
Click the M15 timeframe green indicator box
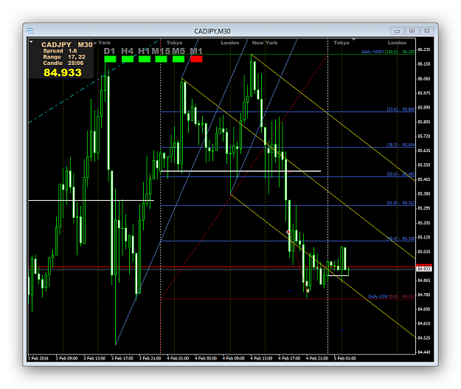[161, 59]
